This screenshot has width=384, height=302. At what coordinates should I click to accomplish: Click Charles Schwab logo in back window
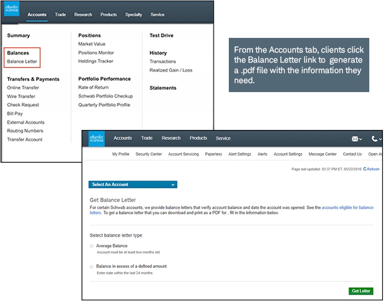coord(12,9)
